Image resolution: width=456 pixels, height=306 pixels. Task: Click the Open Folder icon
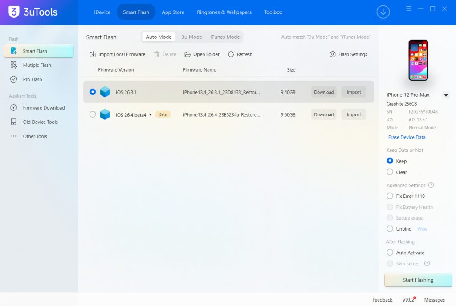point(187,54)
